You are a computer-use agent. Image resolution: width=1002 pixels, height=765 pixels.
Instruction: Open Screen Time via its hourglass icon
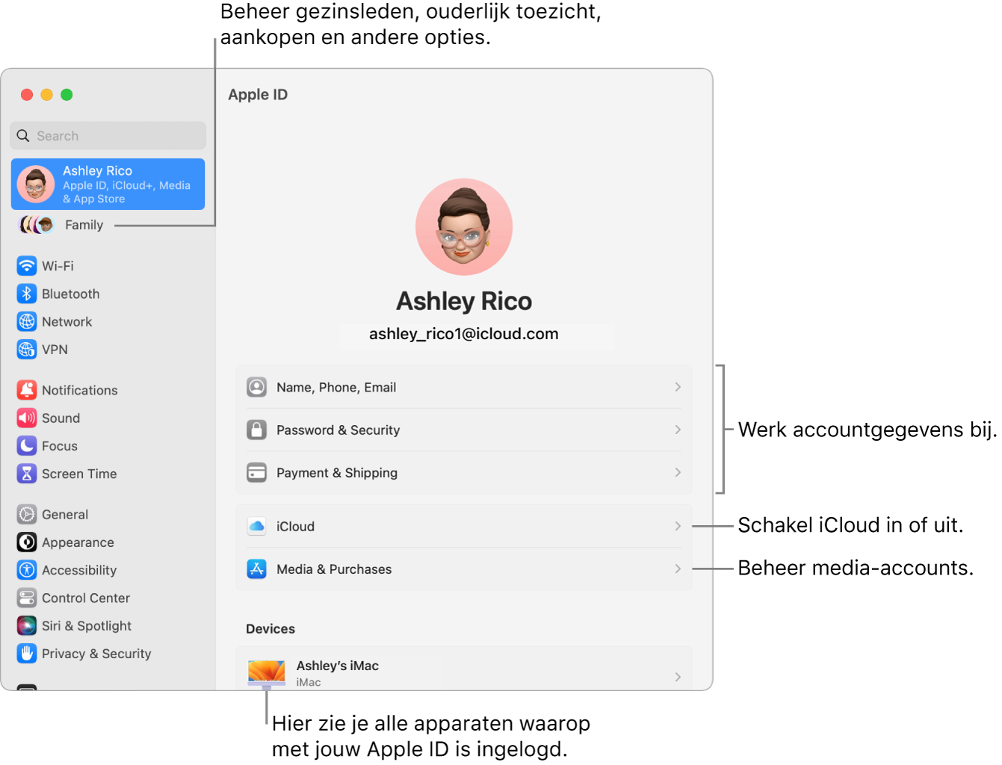point(27,473)
